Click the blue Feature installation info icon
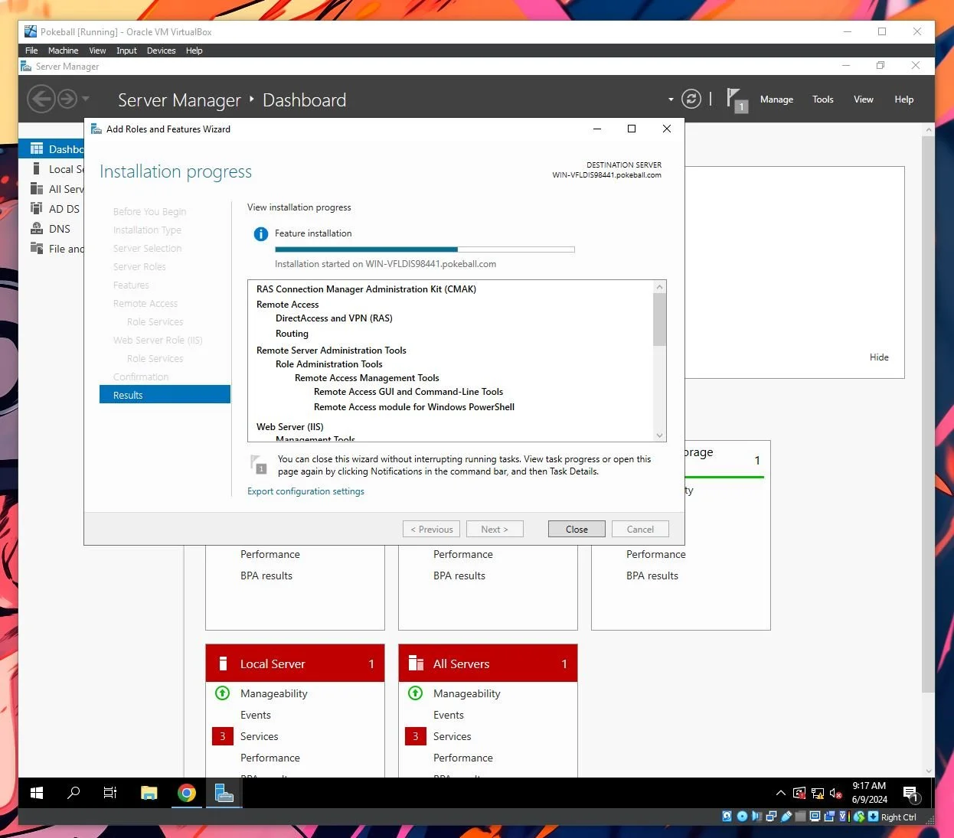Viewport: 954px width, 838px height. tap(261, 234)
